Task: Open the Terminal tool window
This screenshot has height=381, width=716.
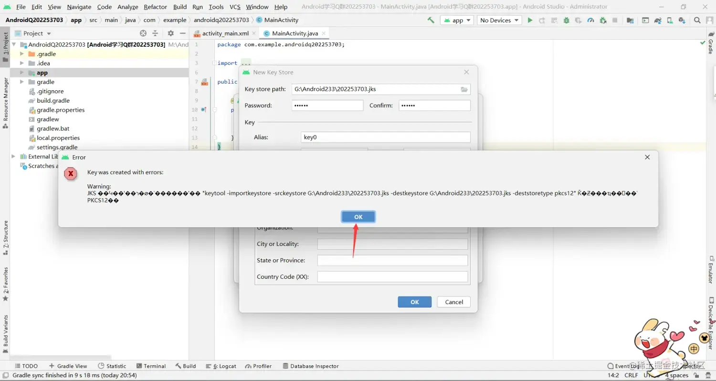Action: tap(151, 366)
